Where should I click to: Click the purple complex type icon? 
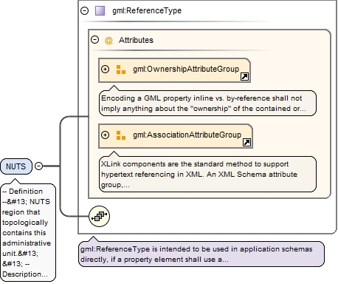100,11
